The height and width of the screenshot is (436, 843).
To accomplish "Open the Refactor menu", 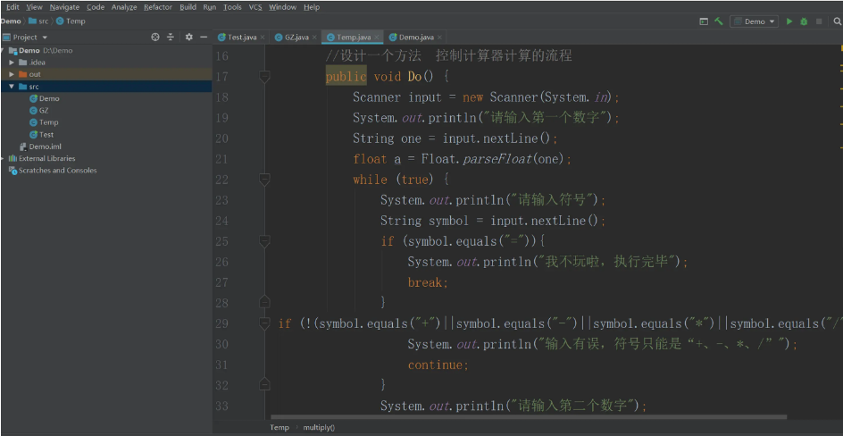I will [x=158, y=7].
